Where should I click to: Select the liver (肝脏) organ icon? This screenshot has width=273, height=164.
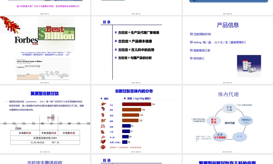coord(103,104)
